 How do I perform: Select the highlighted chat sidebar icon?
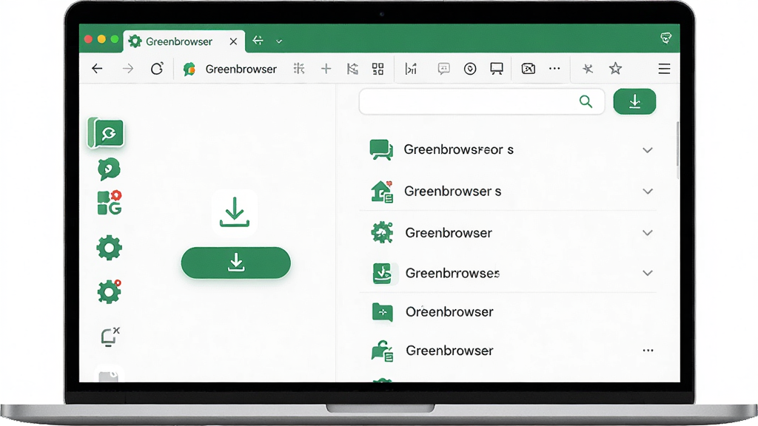pos(107,133)
